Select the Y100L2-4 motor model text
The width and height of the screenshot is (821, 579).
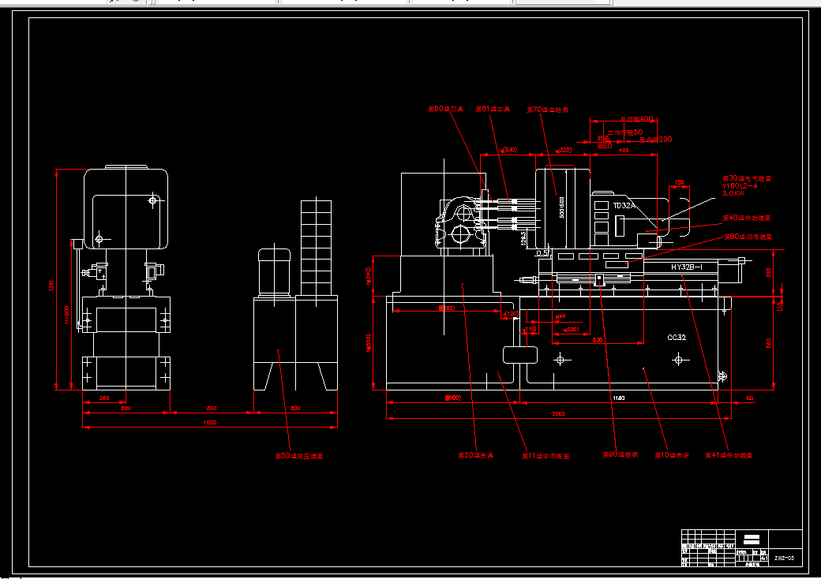[740, 185]
